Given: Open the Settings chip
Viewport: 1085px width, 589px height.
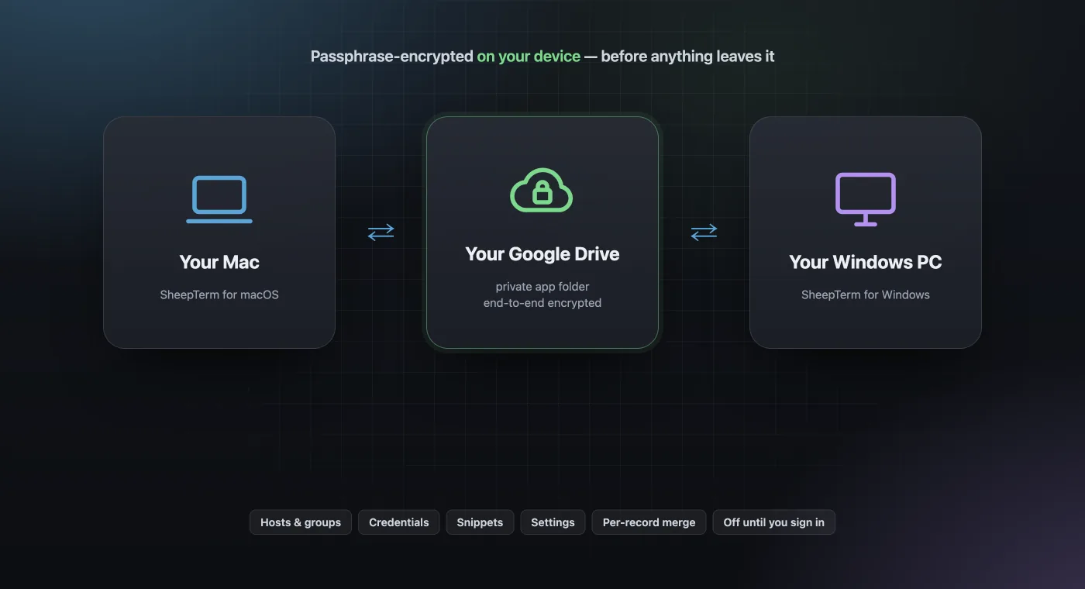Looking at the screenshot, I should [x=553, y=522].
